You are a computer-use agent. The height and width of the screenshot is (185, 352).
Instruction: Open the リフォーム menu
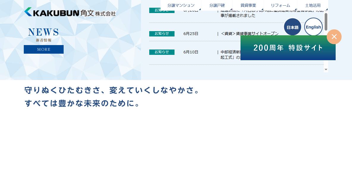280,5
